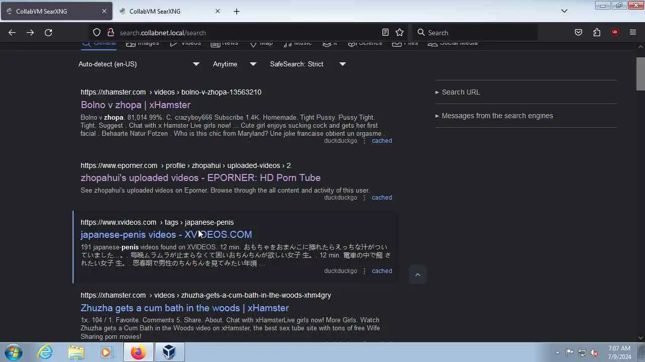The image size is (645, 362).
Task: Click the https://www.eporner.com URL text
Action: point(119,165)
